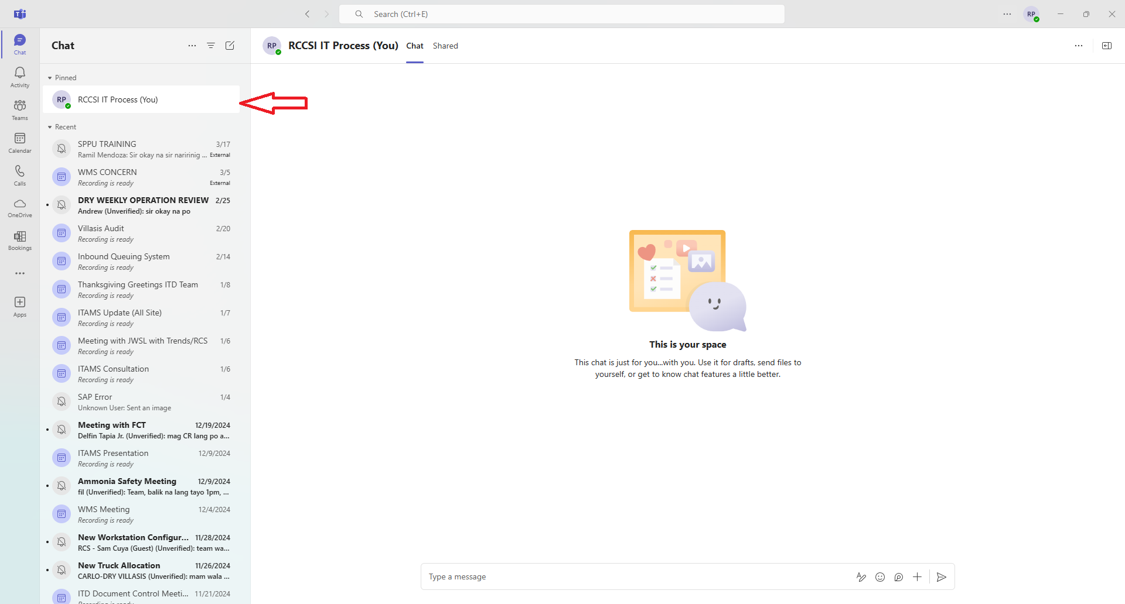Open the SAP Error chat

tap(141, 401)
